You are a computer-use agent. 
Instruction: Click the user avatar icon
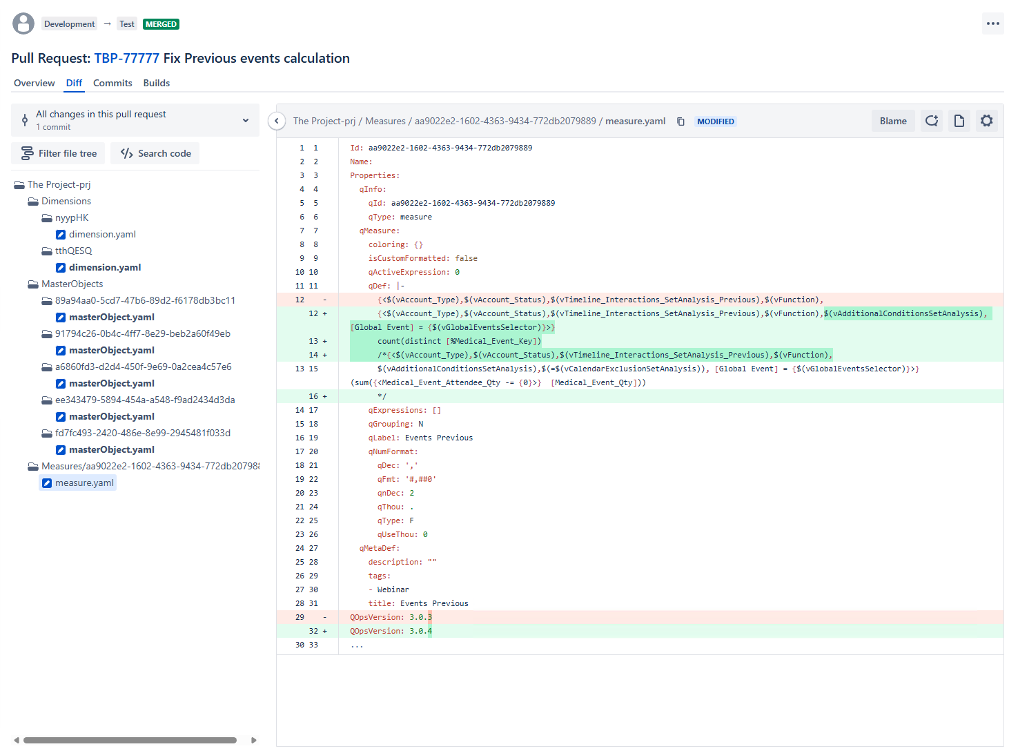click(23, 23)
